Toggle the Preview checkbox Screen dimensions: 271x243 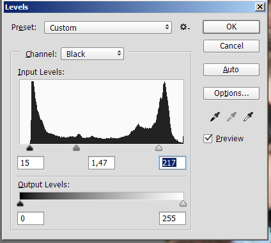pos(208,139)
